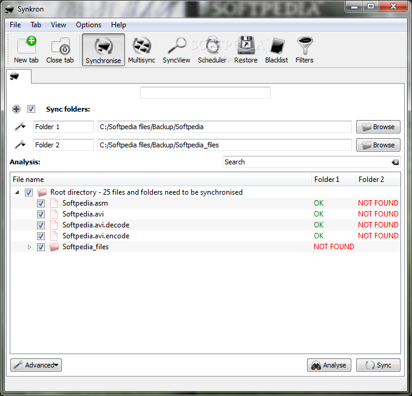
Task: Click the Sync button
Action: pyautogui.click(x=378, y=365)
